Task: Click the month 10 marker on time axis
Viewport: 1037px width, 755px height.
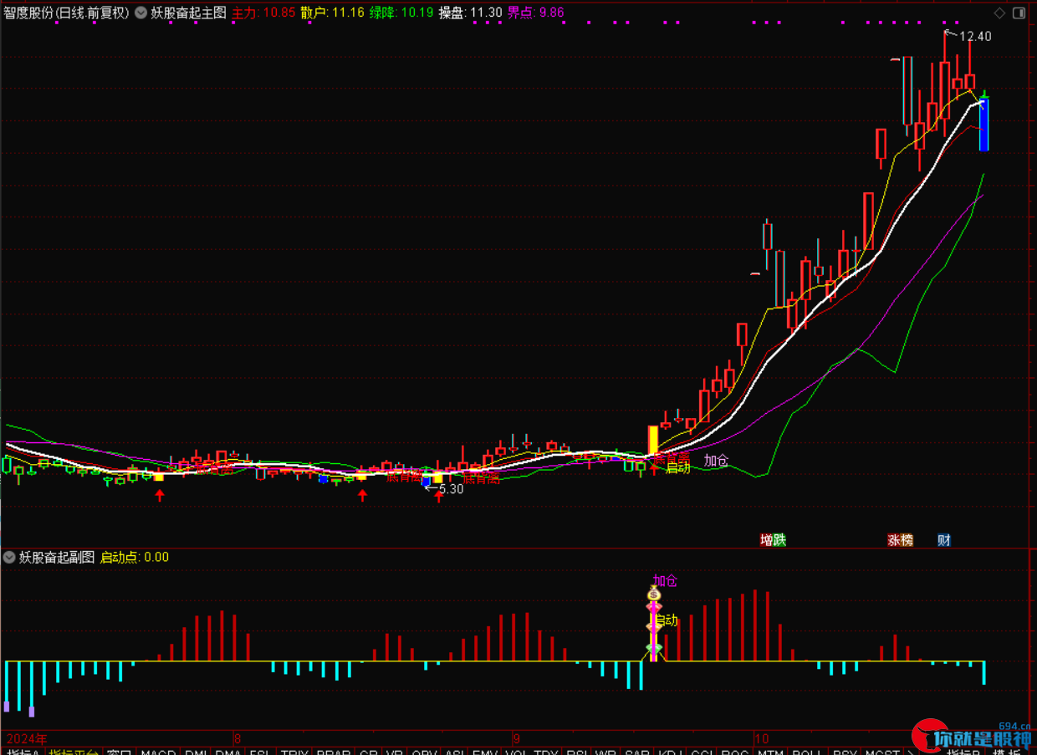Action: point(760,739)
